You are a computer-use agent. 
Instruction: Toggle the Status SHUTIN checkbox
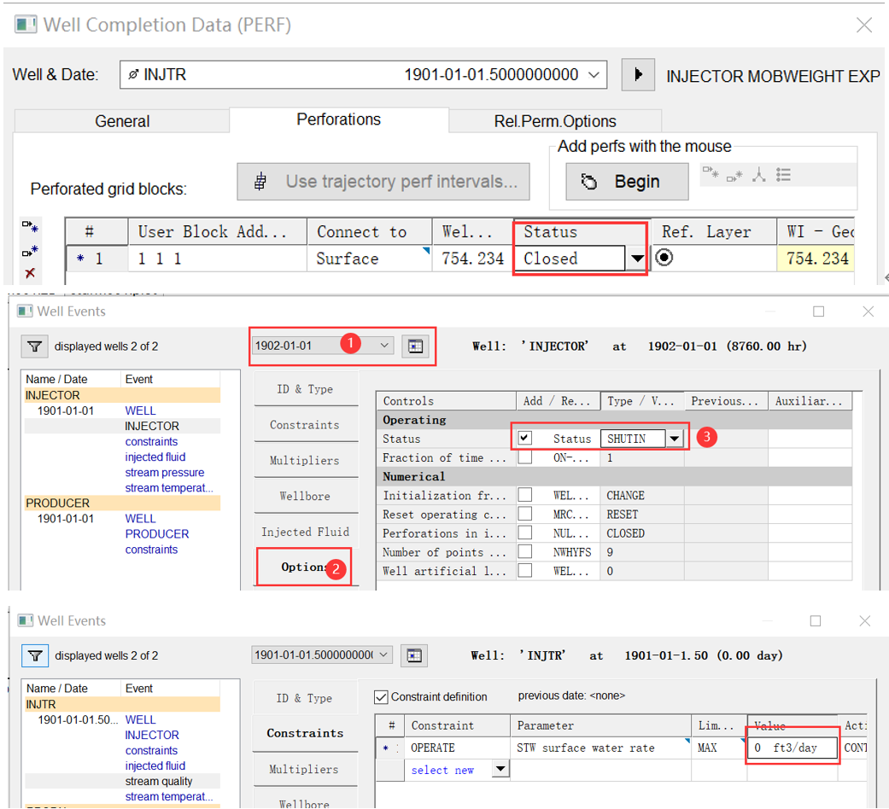(x=525, y=438)
